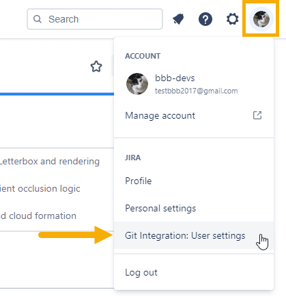Image resolution: width=286 pixels, height=296 pixels.
Task: Click the bbb-devs account name
Action: tap(175, 78)
